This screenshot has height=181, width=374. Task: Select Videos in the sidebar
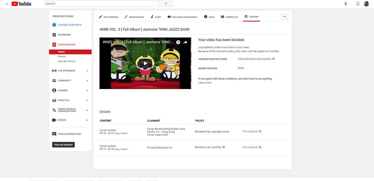click(x=70, y=52)
